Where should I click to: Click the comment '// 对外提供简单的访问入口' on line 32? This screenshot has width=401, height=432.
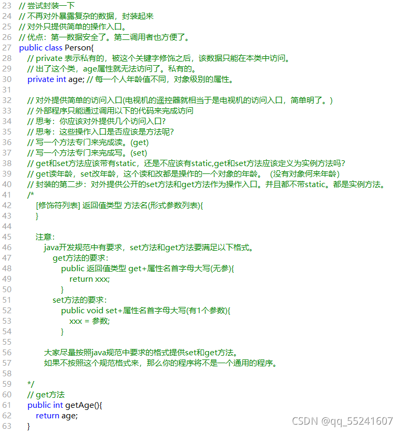point(180,100)
